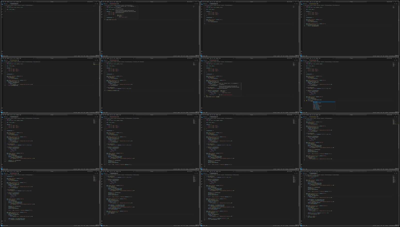Open remote indicator in first frame's status bar
Screen dimensions: 400x227
tap(2, 56)
